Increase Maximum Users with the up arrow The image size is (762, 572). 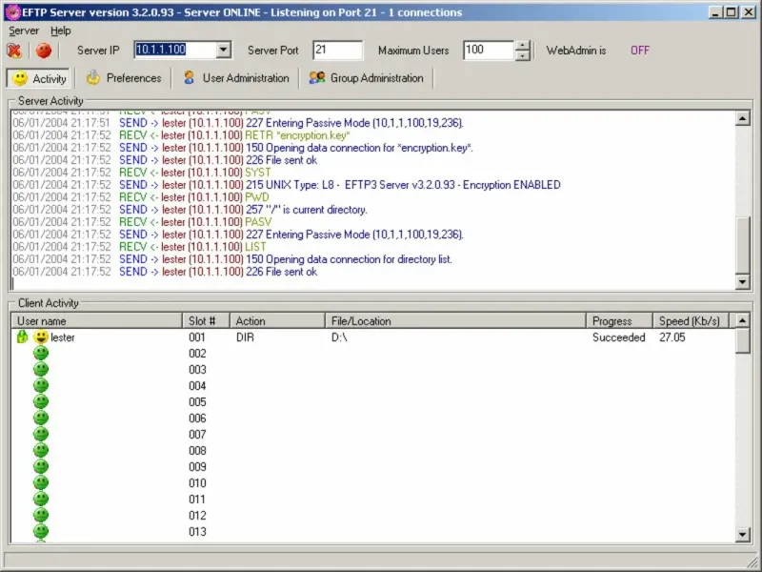click(x=522, y=46)
